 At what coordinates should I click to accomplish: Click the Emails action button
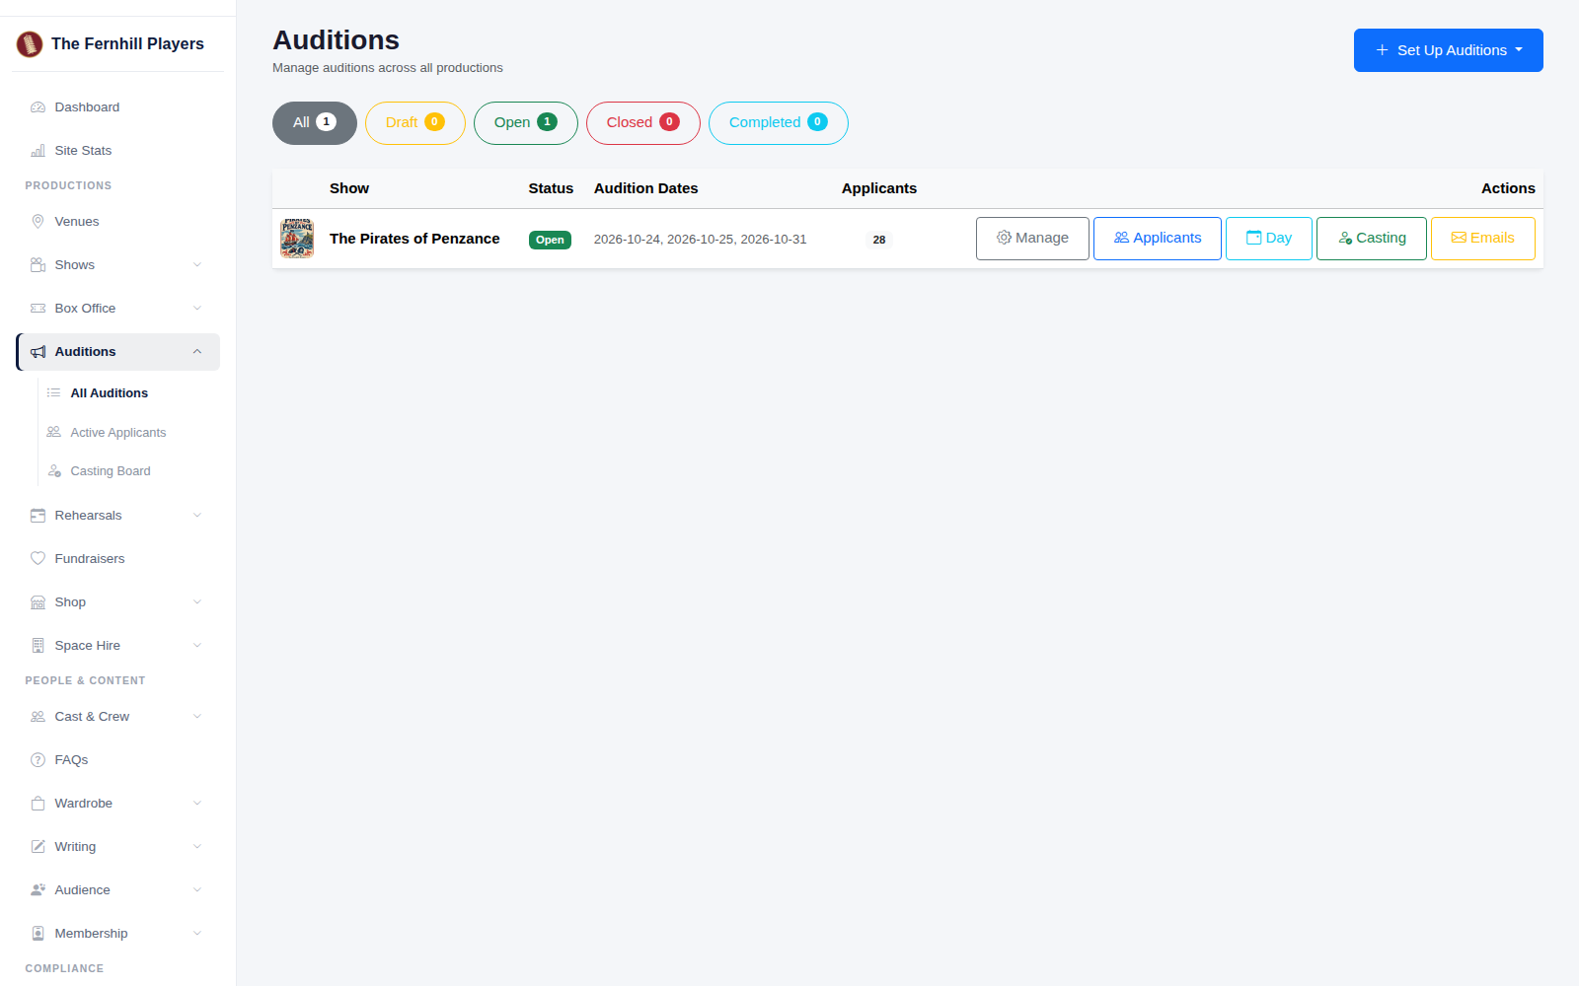[1482, 239]
